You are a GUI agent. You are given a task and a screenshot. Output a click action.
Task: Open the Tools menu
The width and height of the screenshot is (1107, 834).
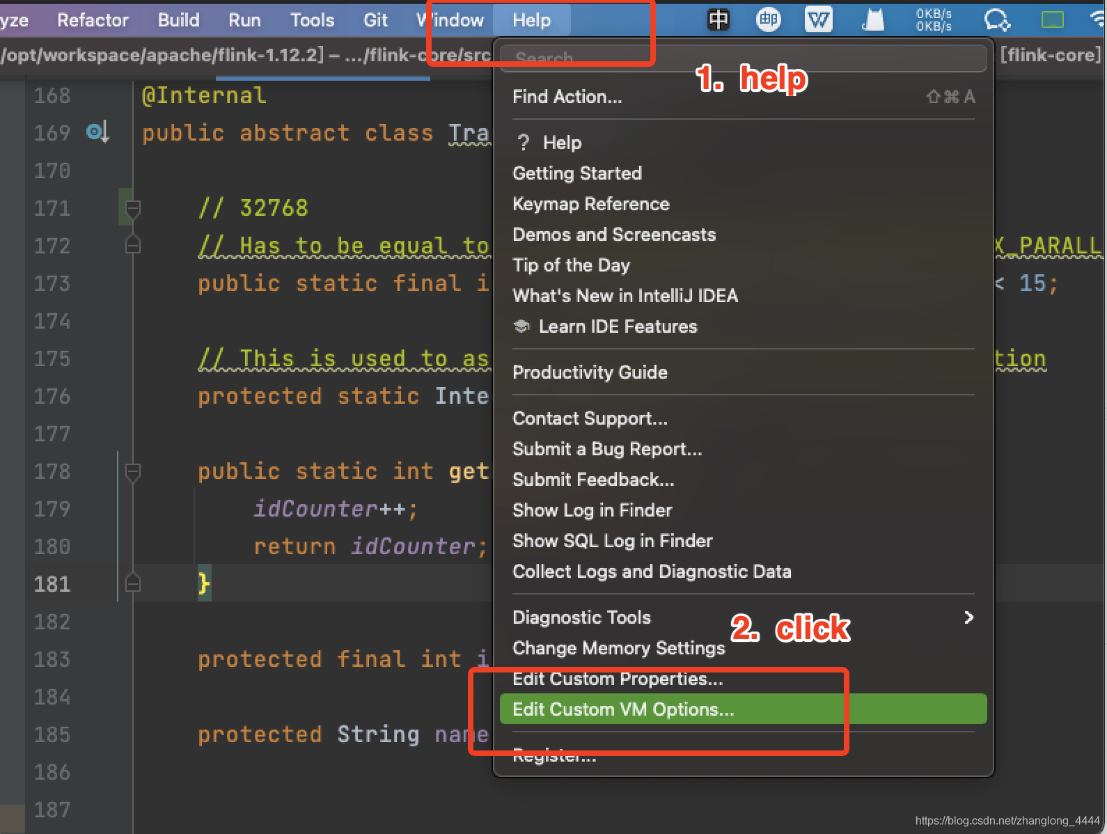click(x=312, y=20)
